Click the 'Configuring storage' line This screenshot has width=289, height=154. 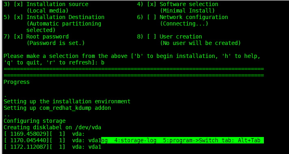click(x=35, y=121)
